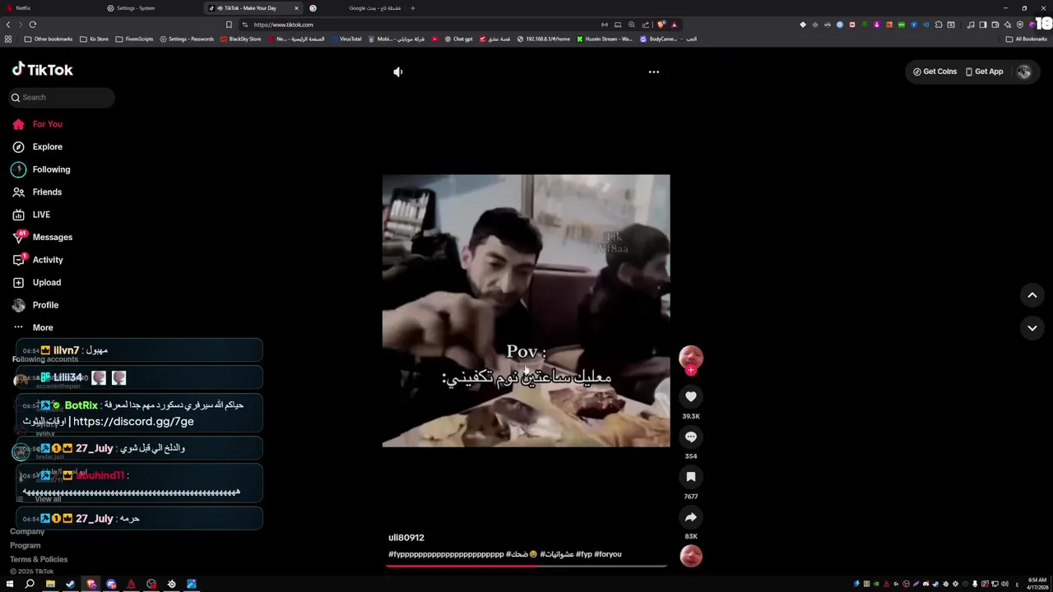Open the All Bookmarks folder
This screenshot has width=1053, height=592.
(1026, 39)
